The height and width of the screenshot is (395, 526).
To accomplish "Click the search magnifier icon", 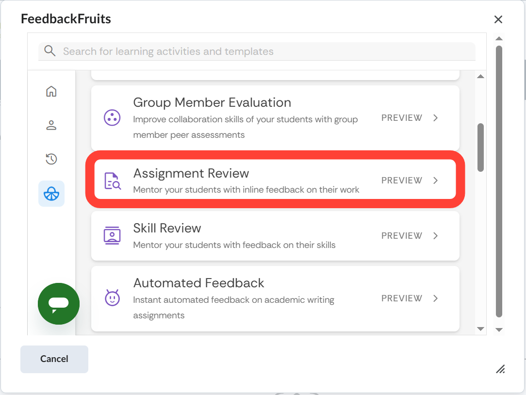I will click(49, 51).
